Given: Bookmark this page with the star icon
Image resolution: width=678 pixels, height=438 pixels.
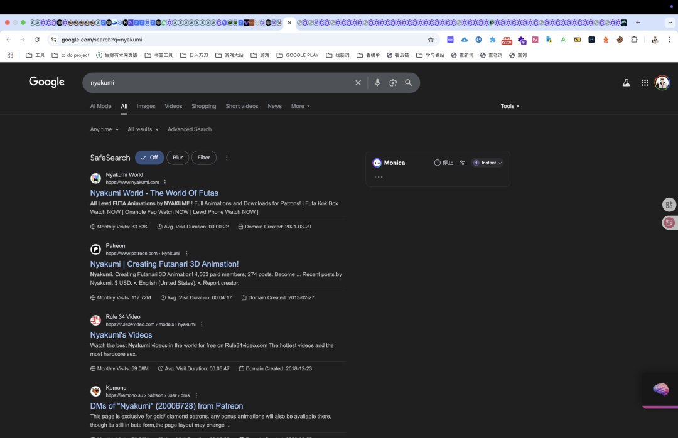Looking at the screenshot, I should click(431, 40).
